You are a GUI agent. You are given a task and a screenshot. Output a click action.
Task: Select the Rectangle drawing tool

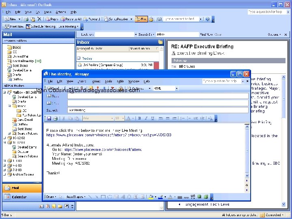click(x=103, y=197)
